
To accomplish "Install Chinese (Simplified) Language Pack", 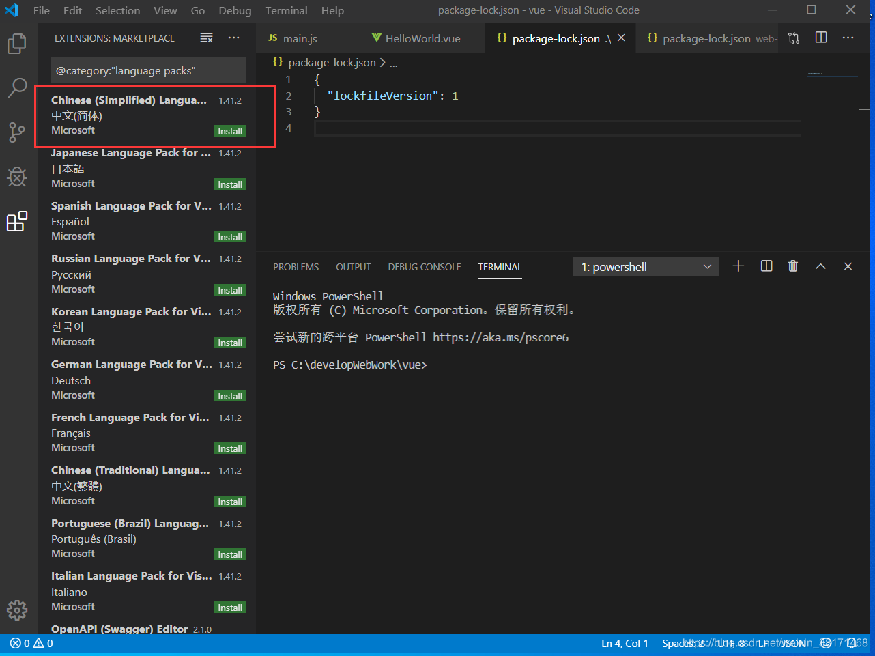I will 230,131.
